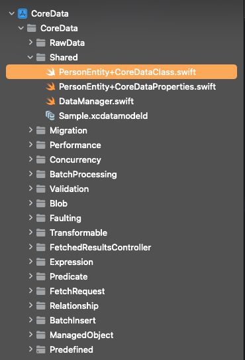The height and width of the screenshot is (360, 245).
Task: Click the Swift icon of PersonEntity+CoreDataProperties.swift
Action: coord(50,86)
